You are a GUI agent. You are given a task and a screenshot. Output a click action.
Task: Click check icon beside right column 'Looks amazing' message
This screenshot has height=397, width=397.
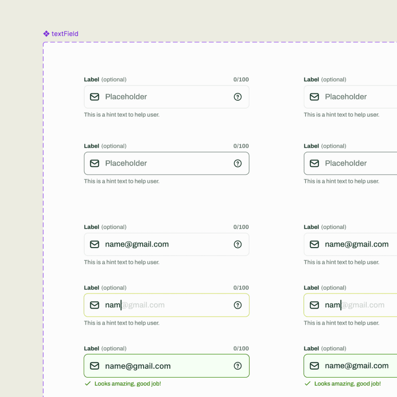point(307,384)
